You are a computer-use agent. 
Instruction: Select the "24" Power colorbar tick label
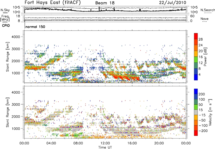click(x=200, y=45)
